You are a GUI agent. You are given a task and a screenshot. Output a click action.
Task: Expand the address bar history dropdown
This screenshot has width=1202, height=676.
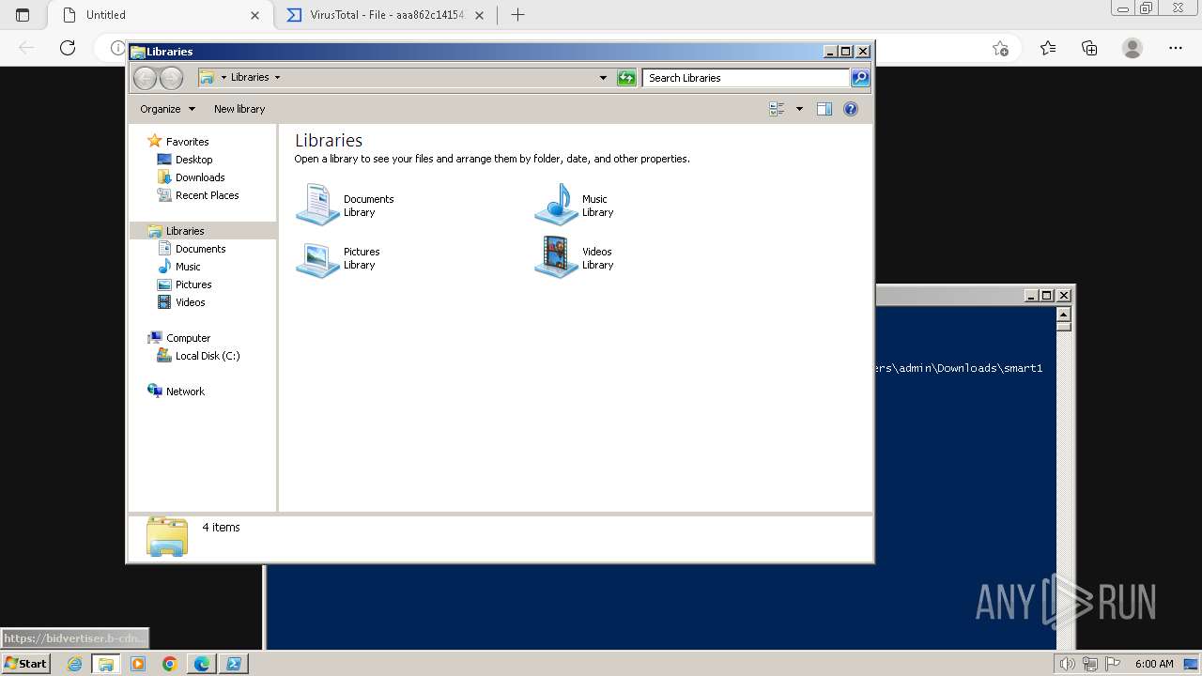603,78
